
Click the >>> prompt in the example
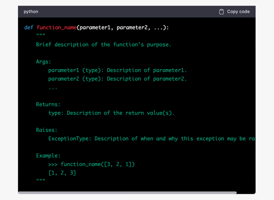53,164
